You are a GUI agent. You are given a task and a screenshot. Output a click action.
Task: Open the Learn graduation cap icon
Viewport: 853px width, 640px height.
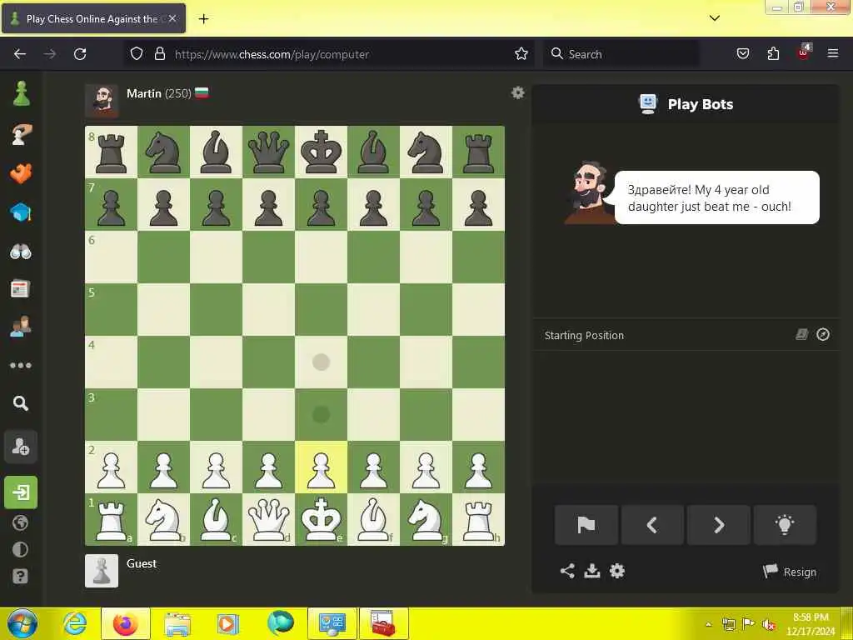click(21, 212)
